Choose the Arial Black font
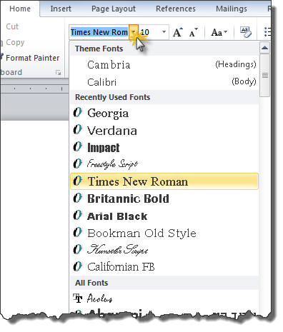Screen dimensions: 283x332 pyautogui.click(x=164, y=216)
